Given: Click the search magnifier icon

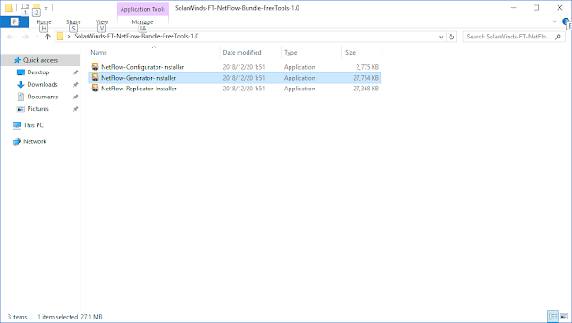Looking at the screenshot, I should (558, 37).
